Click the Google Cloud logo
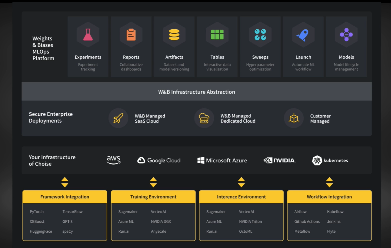 click(159, 160)
